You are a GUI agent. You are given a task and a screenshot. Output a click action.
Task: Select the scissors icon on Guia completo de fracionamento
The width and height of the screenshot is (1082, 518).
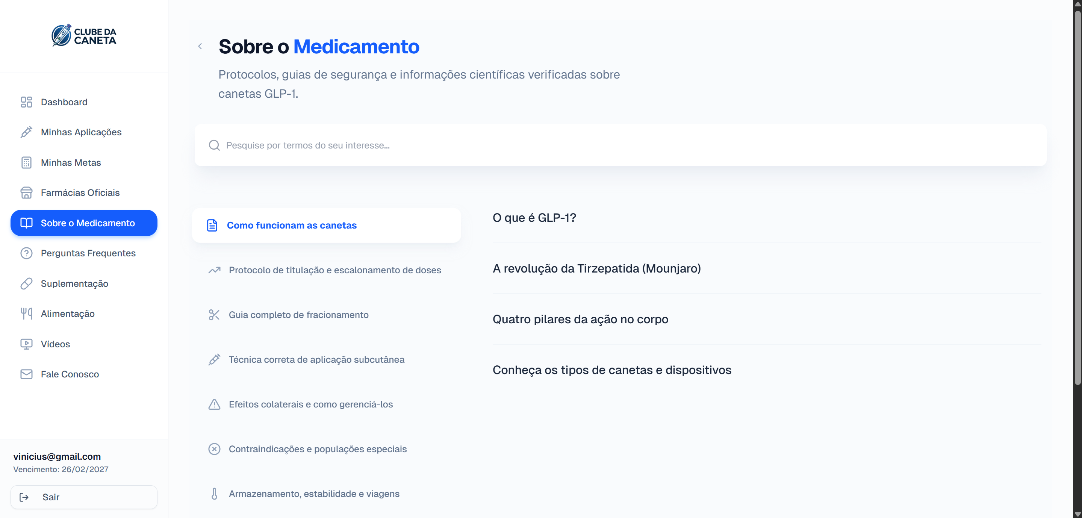(214, 315)
